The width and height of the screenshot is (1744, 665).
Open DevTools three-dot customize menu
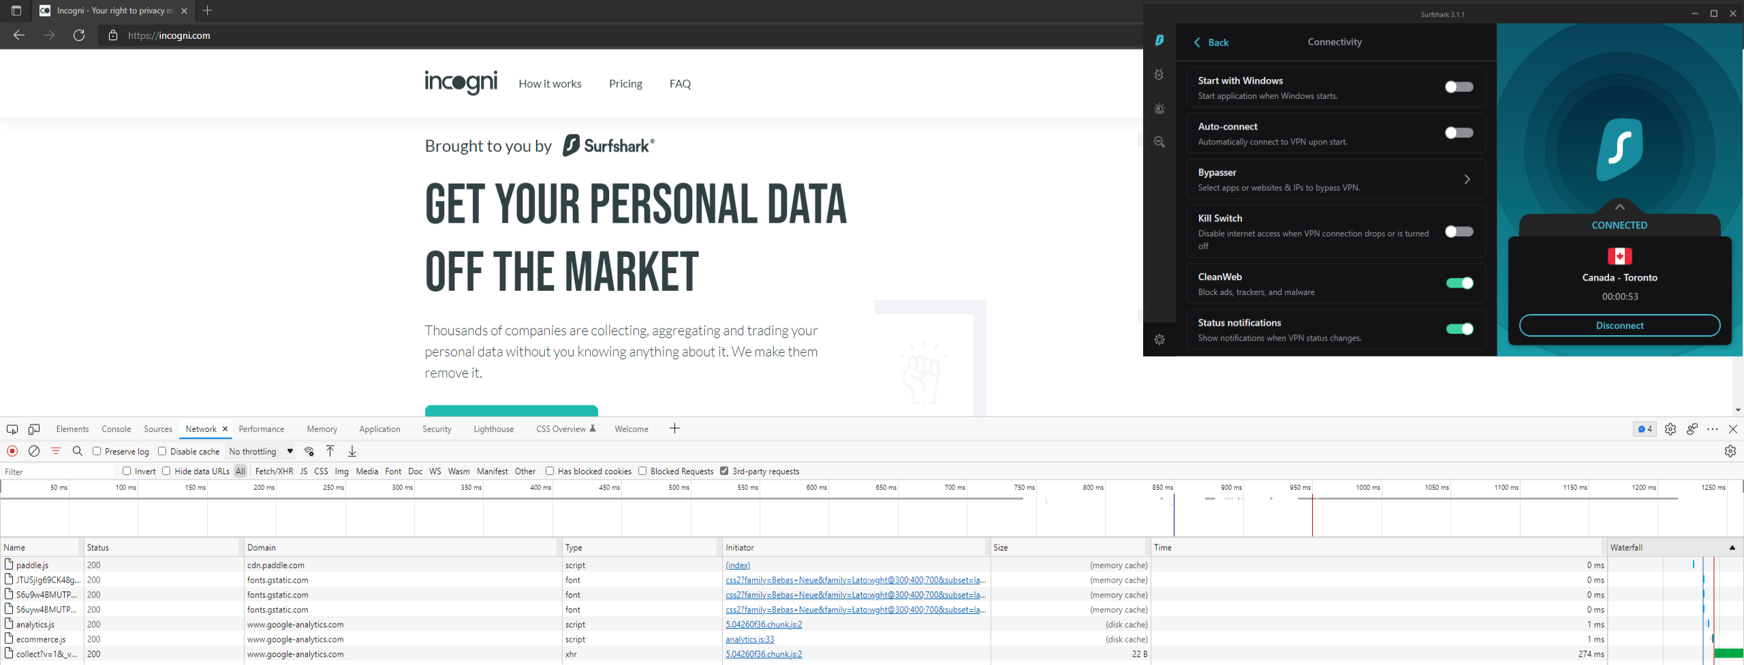[x=1713, y=429]
